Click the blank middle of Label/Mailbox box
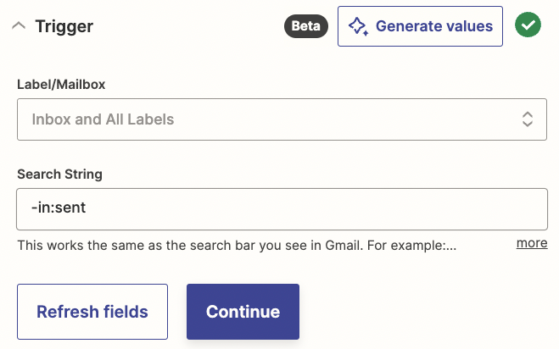The height and width of the screenshot is (349, 559). [x=339, y=119]
